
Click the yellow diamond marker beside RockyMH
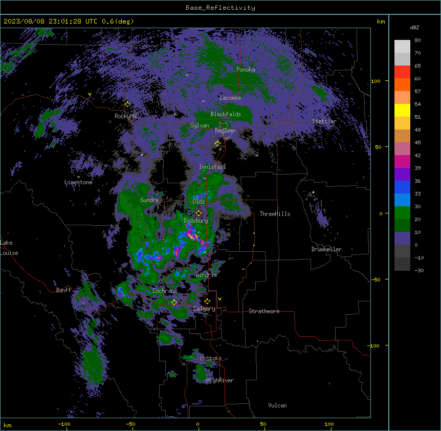pyautogui.click(x=127, y=104)
